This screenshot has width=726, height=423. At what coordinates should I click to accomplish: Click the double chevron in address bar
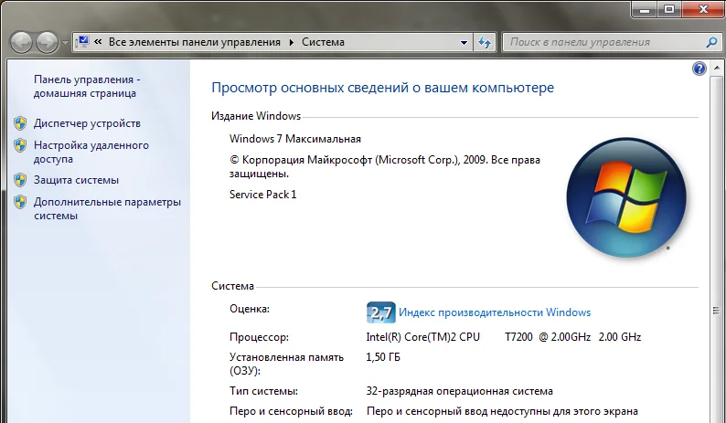pos(98,42)
